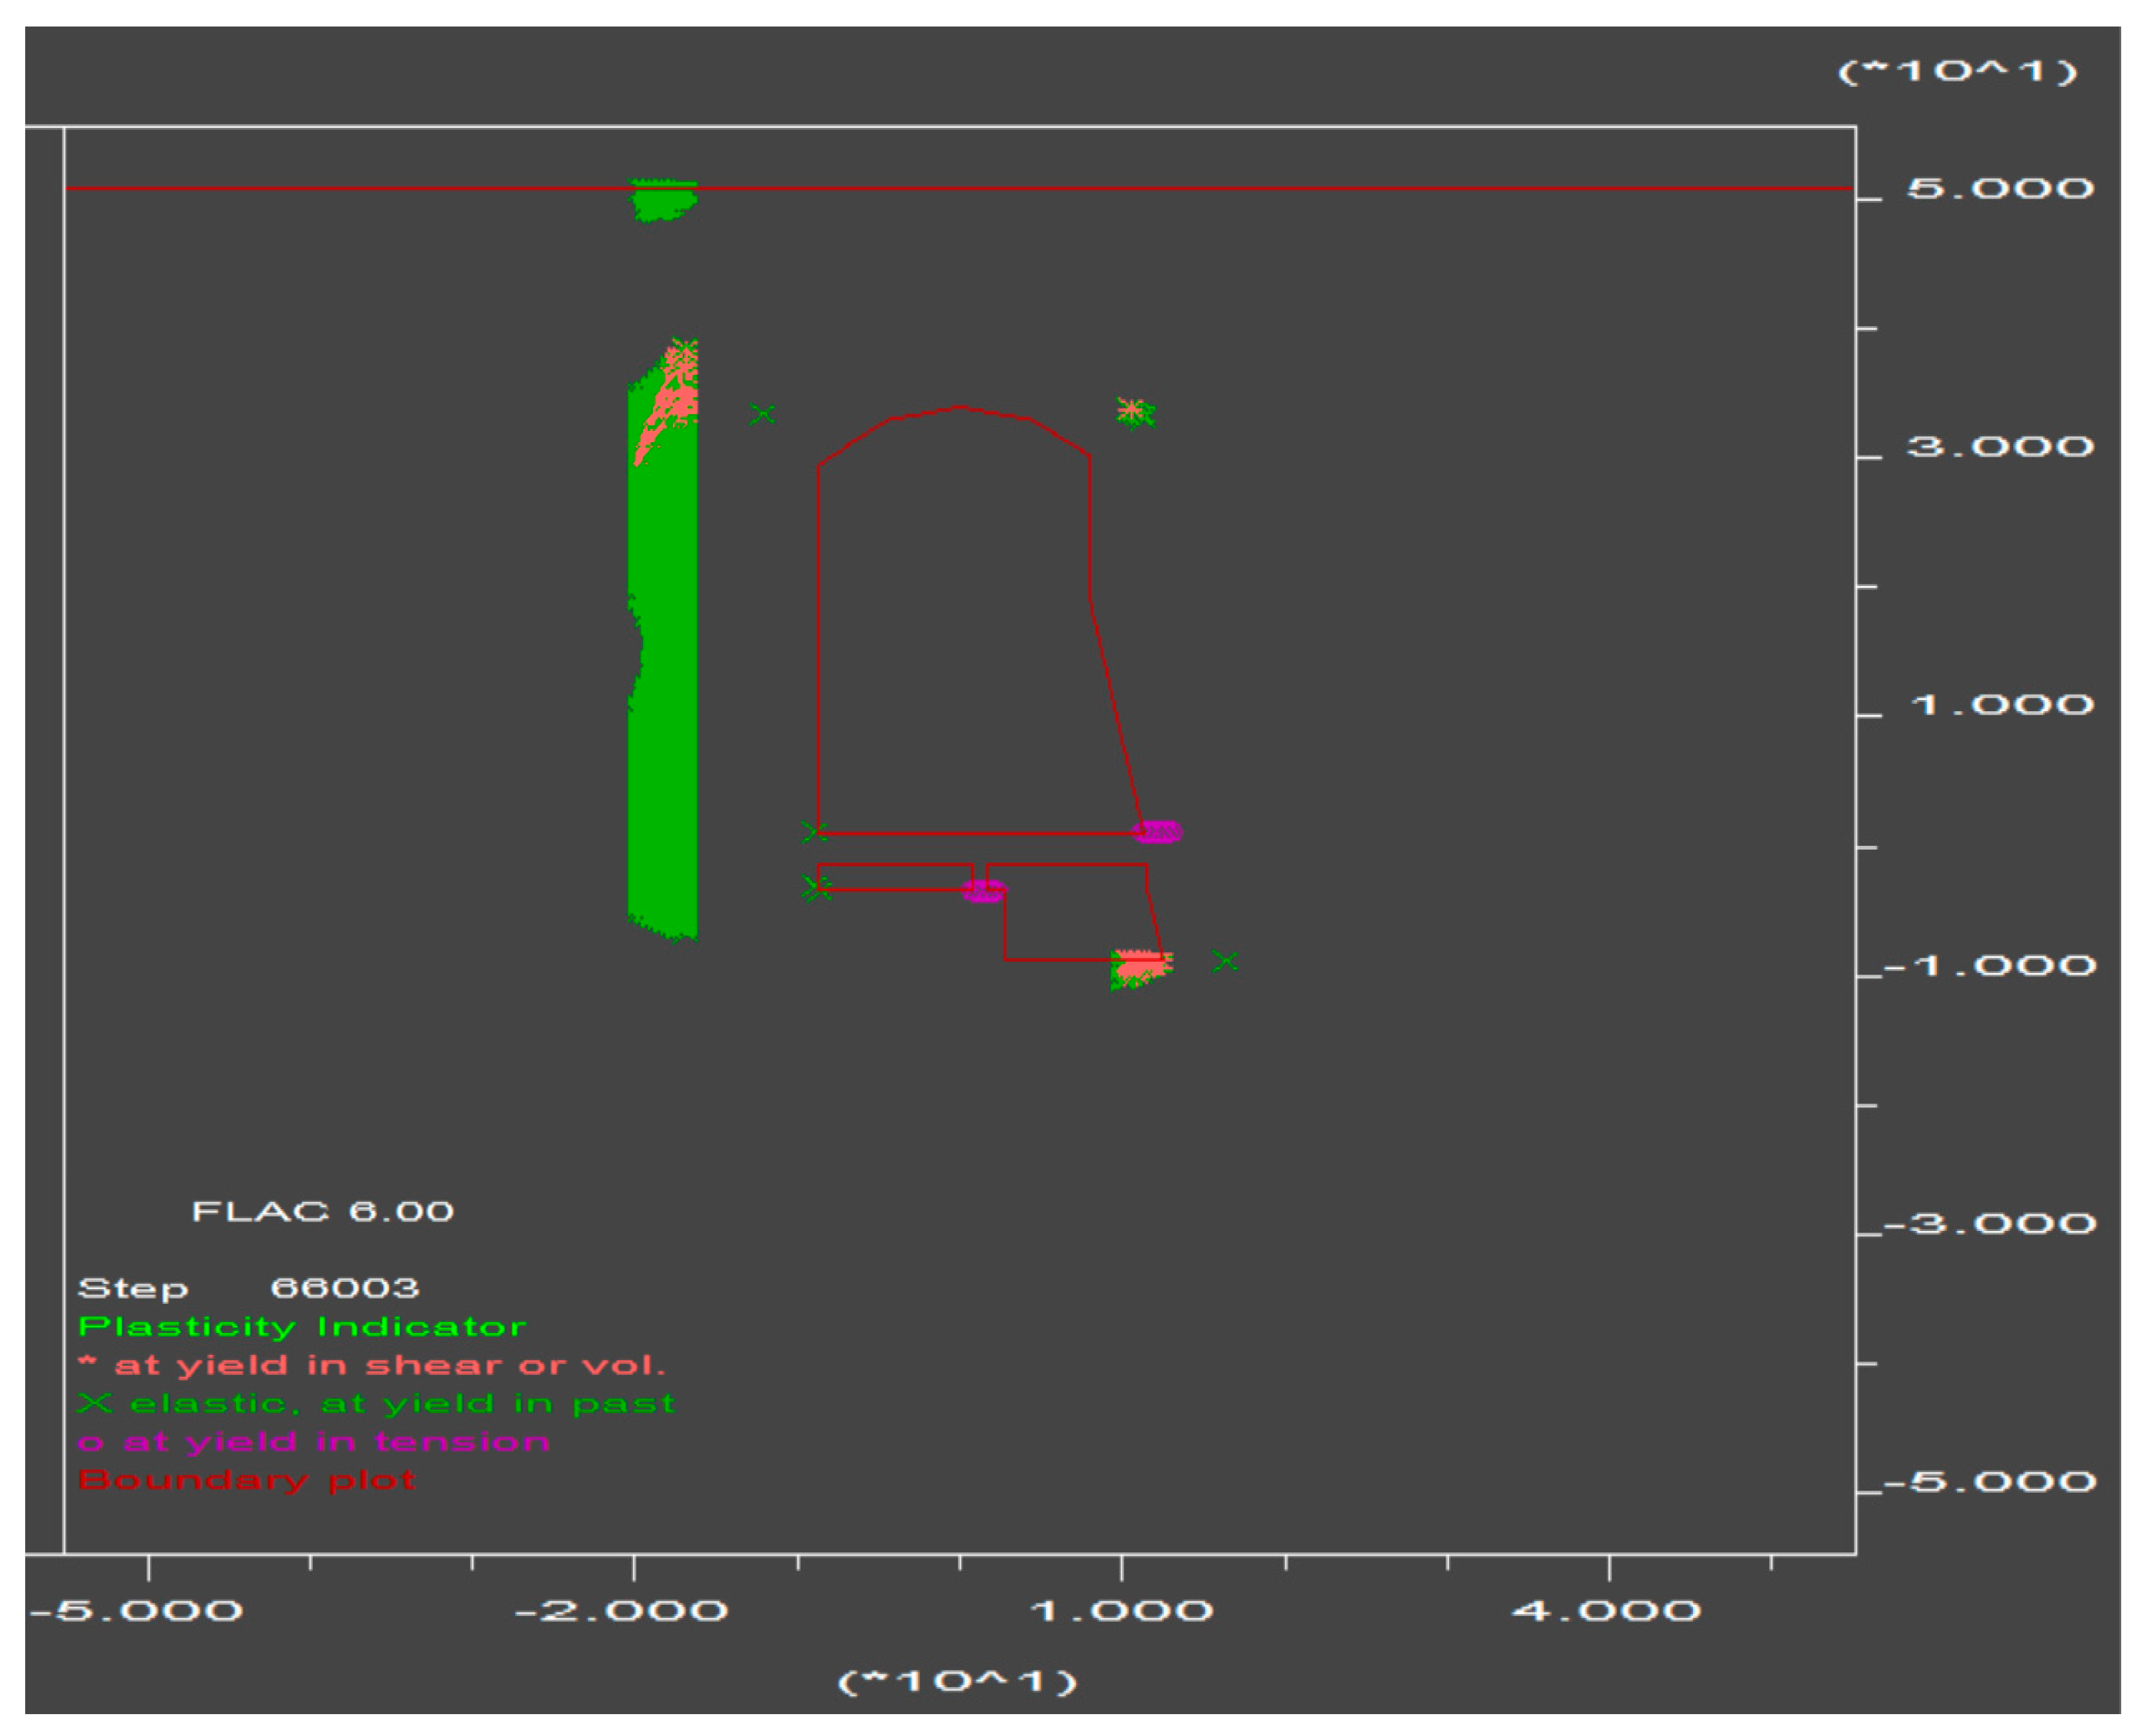Click the 'Plasticity Indicator' legend title
Viewport: 2155px width, 1736px height.
click(x=302, y=1327)
